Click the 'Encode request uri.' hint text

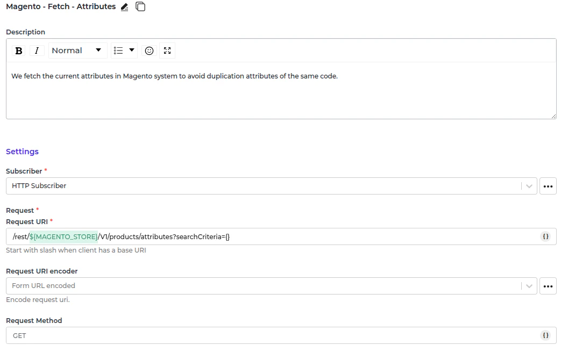pyautogui.click(x=38, y=300)
